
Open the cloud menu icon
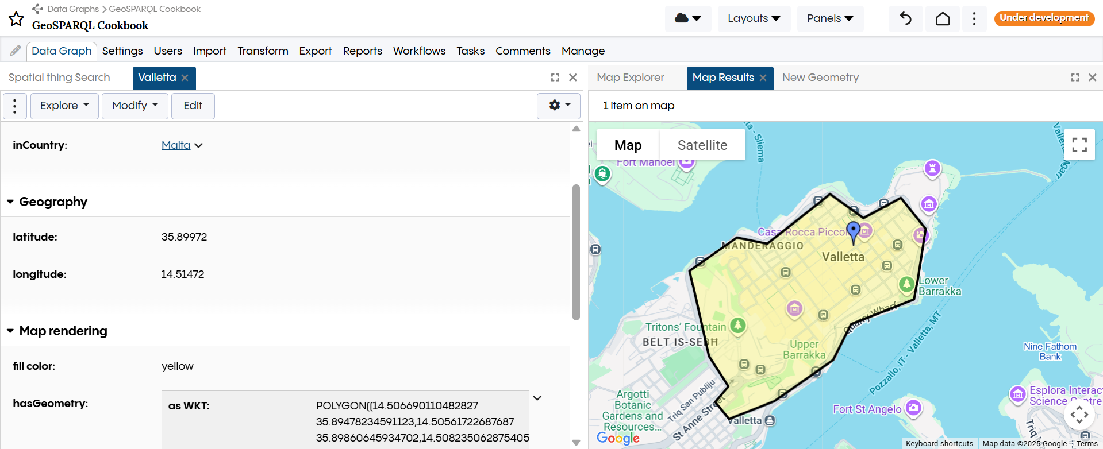[687, 18]
